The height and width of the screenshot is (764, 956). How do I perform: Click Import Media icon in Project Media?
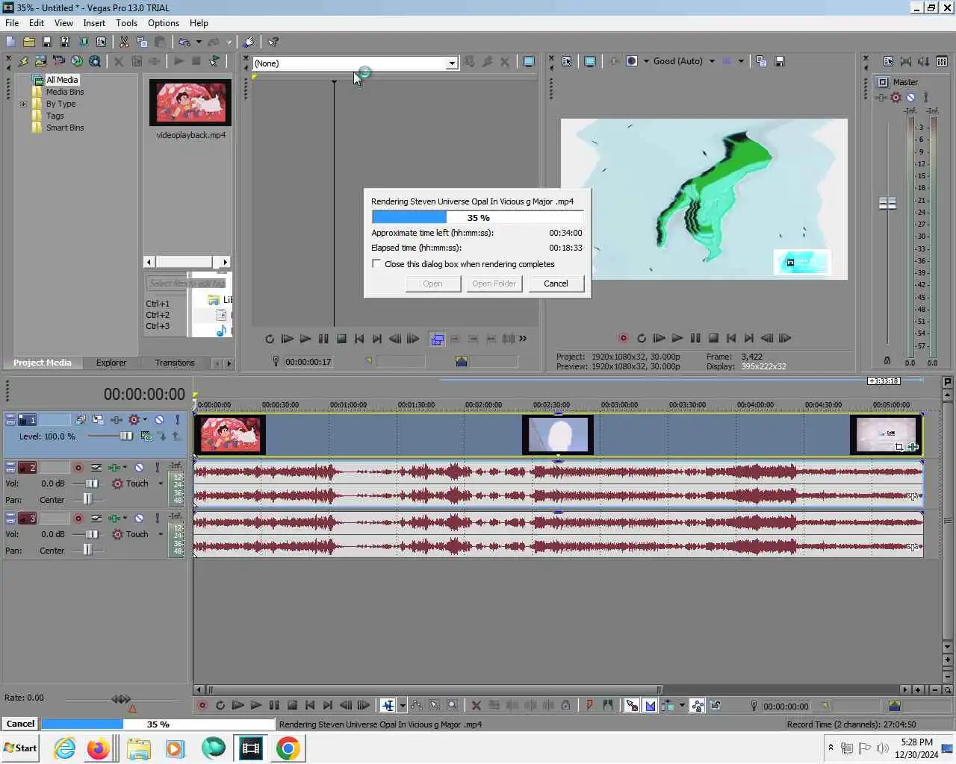tap(40, 61)
